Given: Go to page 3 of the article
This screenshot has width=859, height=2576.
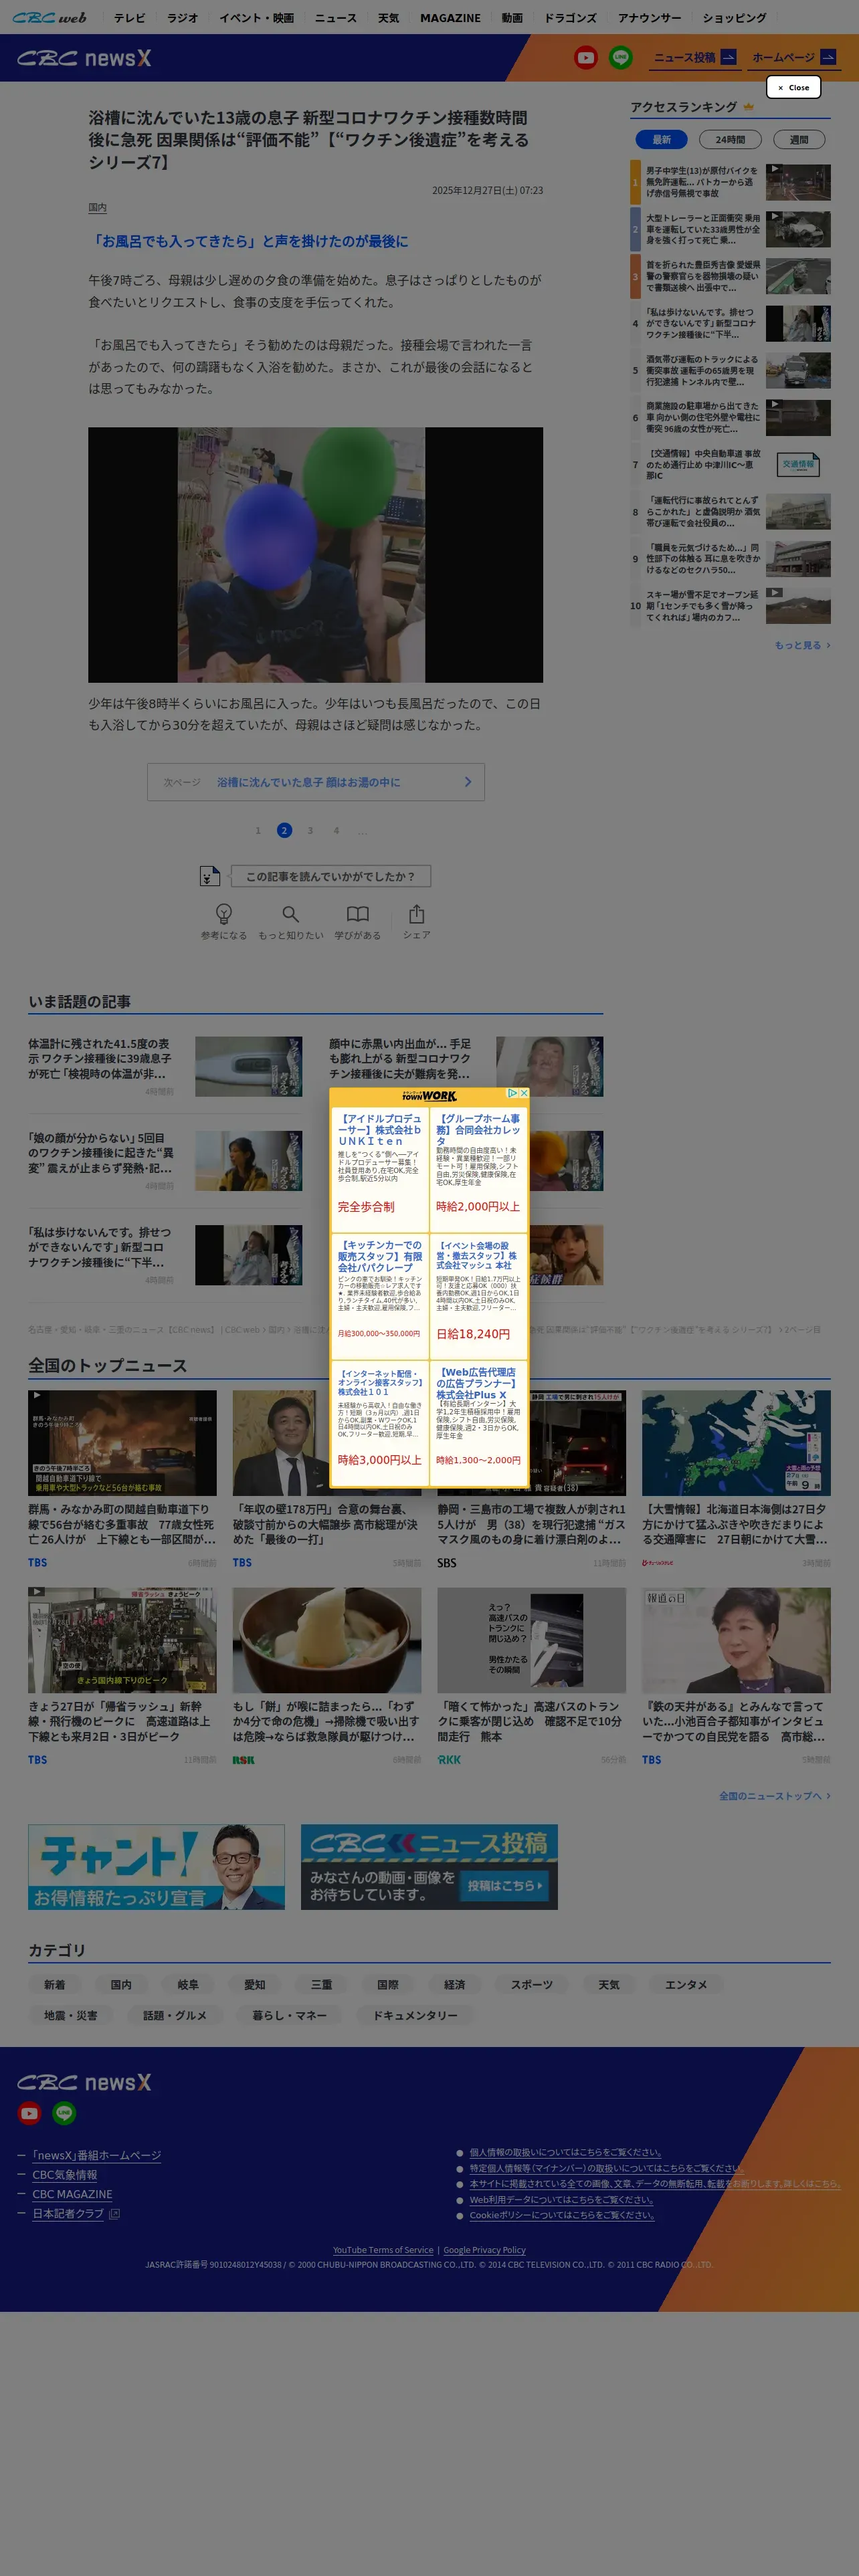Looking at the screenshot, I should (x=310, y=830).
